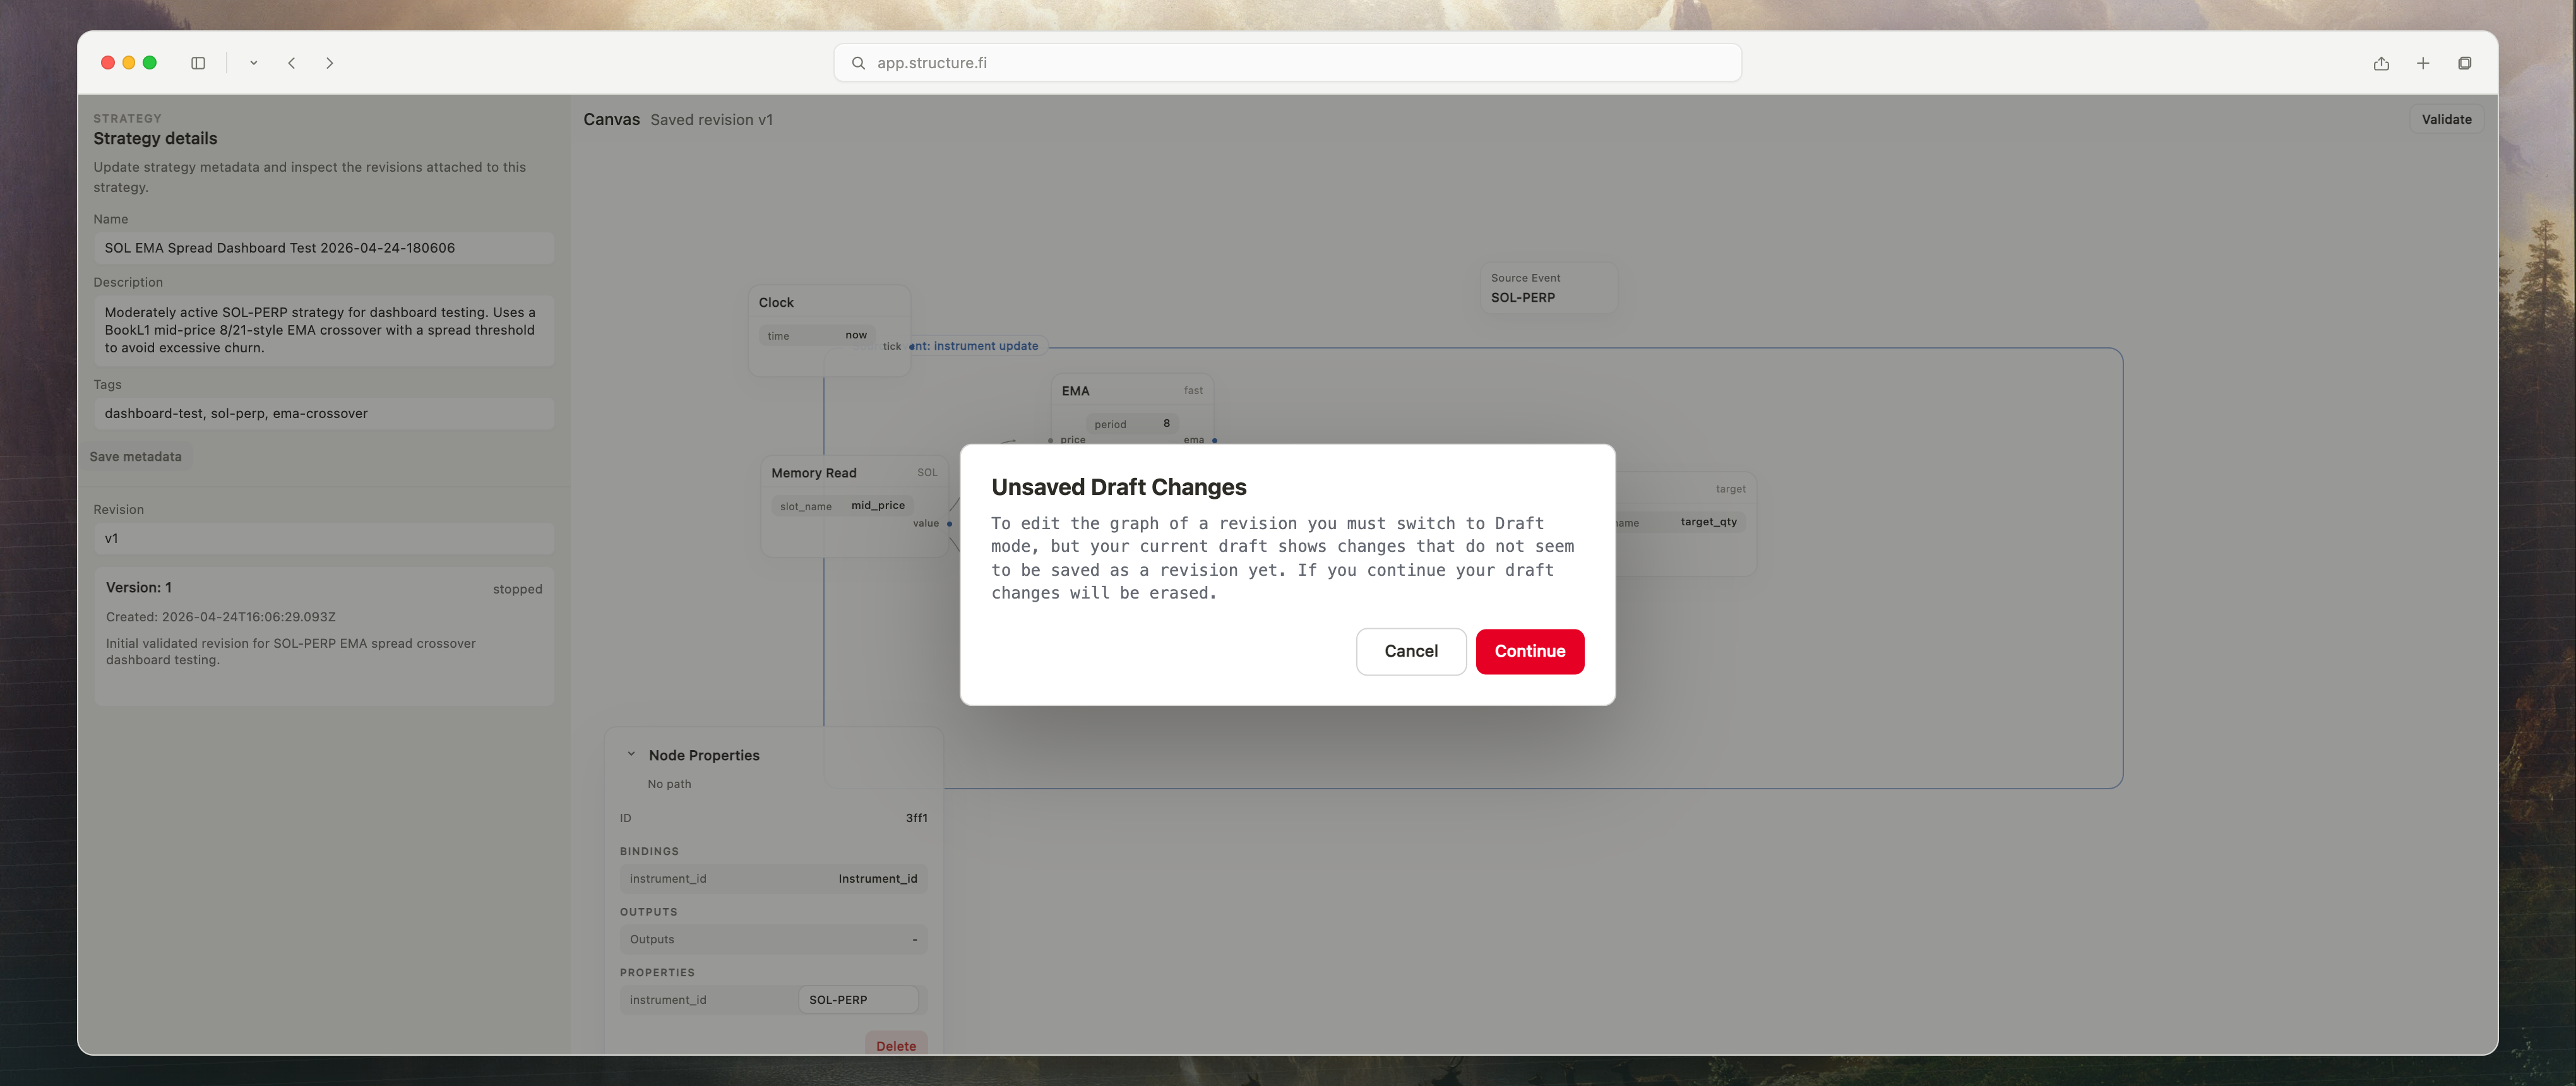This screenshot has width=2576, height=1086.
Task: Click the search magnifier in the address bar
Action: click(x=858, y=63)
